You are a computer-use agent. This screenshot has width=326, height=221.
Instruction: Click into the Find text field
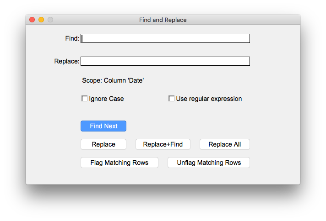pos(165,38)
